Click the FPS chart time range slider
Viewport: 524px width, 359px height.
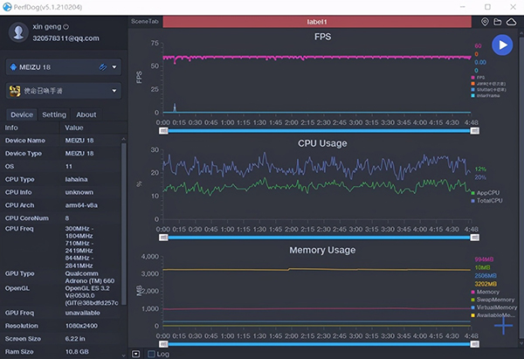318,129
